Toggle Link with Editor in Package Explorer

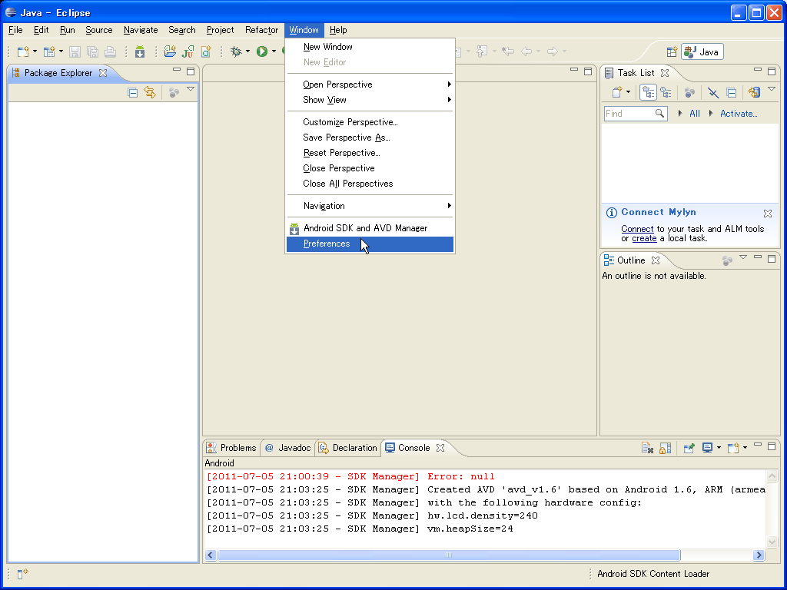tap(150, 92)
